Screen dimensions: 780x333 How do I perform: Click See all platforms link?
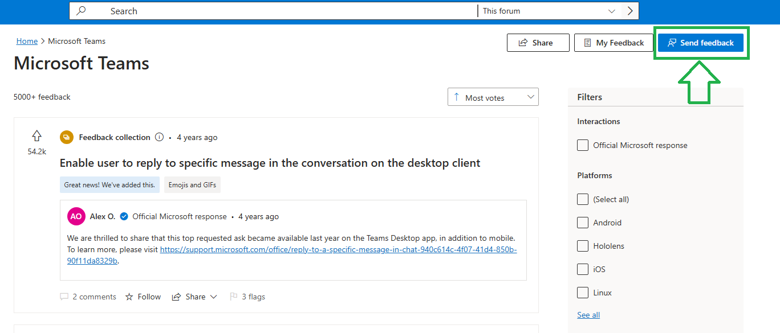point(588,315)
